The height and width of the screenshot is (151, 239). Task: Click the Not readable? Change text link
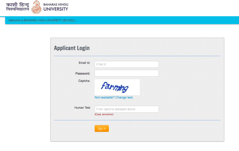114,97
